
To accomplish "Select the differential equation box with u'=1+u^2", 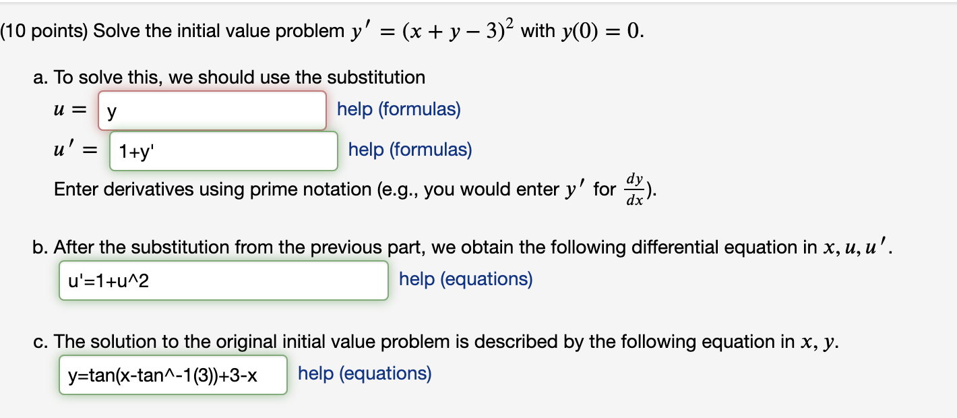I will (222, 280).
